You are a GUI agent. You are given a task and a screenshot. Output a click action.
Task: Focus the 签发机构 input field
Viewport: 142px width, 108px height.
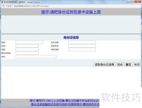coord(82,46)
